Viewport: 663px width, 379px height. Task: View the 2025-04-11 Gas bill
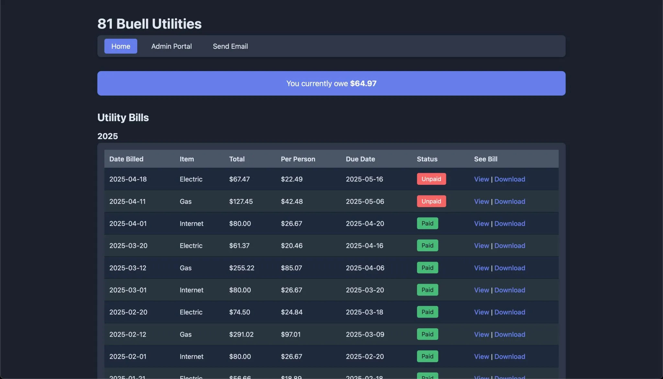481,201
